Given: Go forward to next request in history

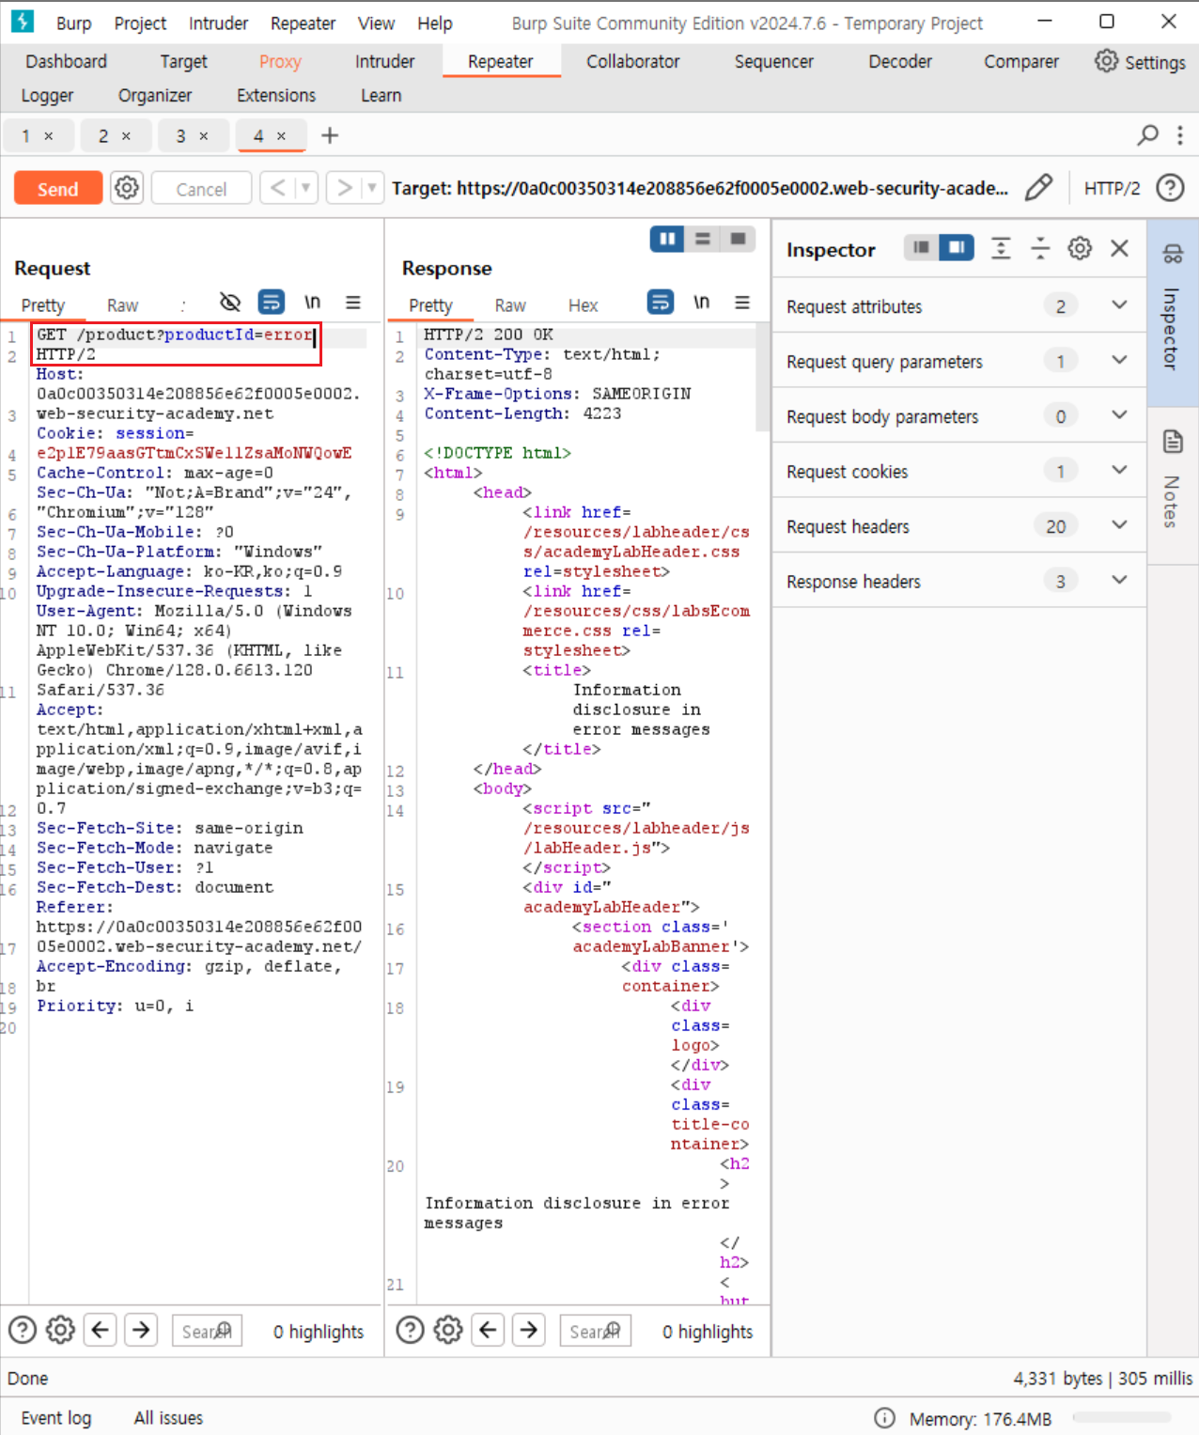Looking at the screenshot, I should [344, 188].
